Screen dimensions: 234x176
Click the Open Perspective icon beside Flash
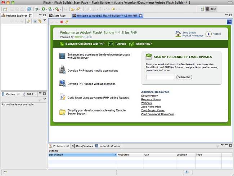click(202, 9)
